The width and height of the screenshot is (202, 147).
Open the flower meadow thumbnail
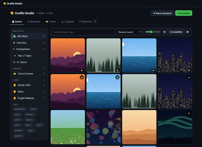[68, 127]
